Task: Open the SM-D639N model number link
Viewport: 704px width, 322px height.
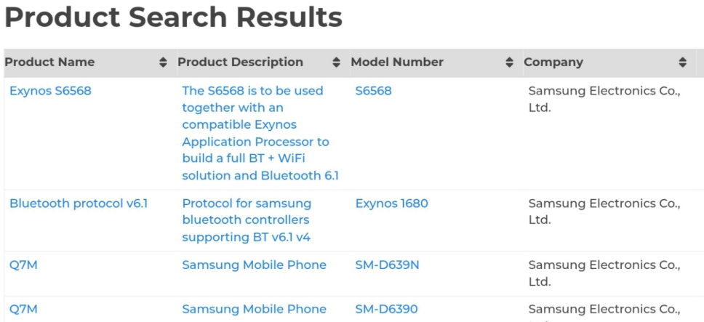Action: pyautogui.click(x=387, y=265)
